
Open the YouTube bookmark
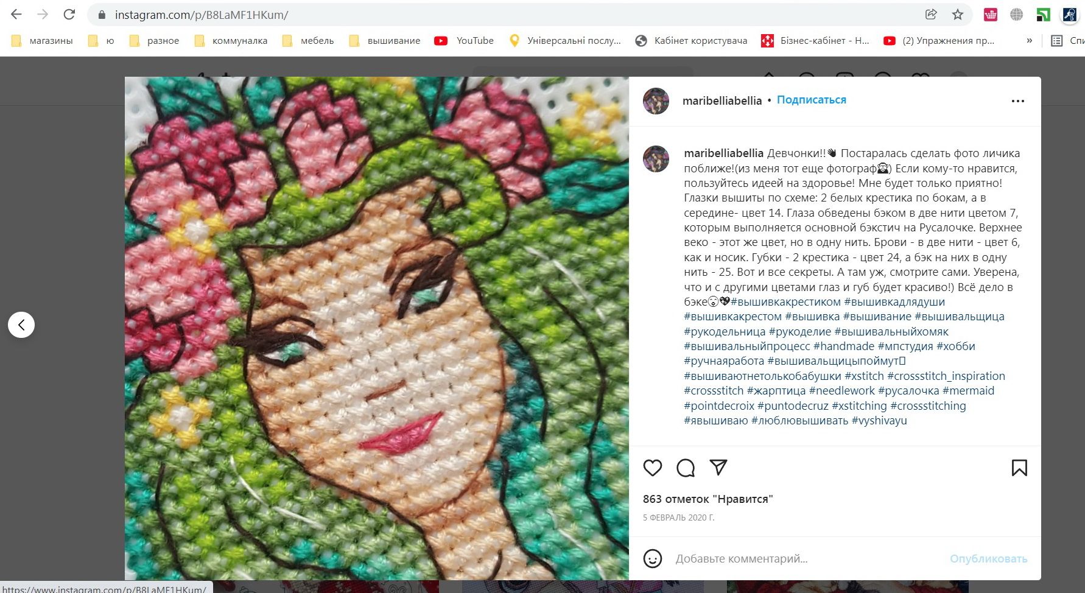[464, 41]
